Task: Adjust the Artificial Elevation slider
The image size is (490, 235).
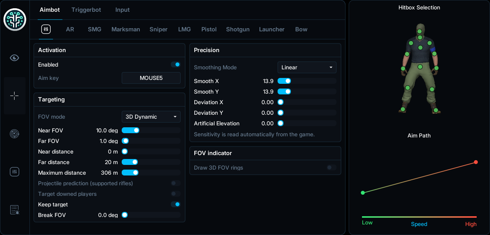Action: [x=307, y=123]
